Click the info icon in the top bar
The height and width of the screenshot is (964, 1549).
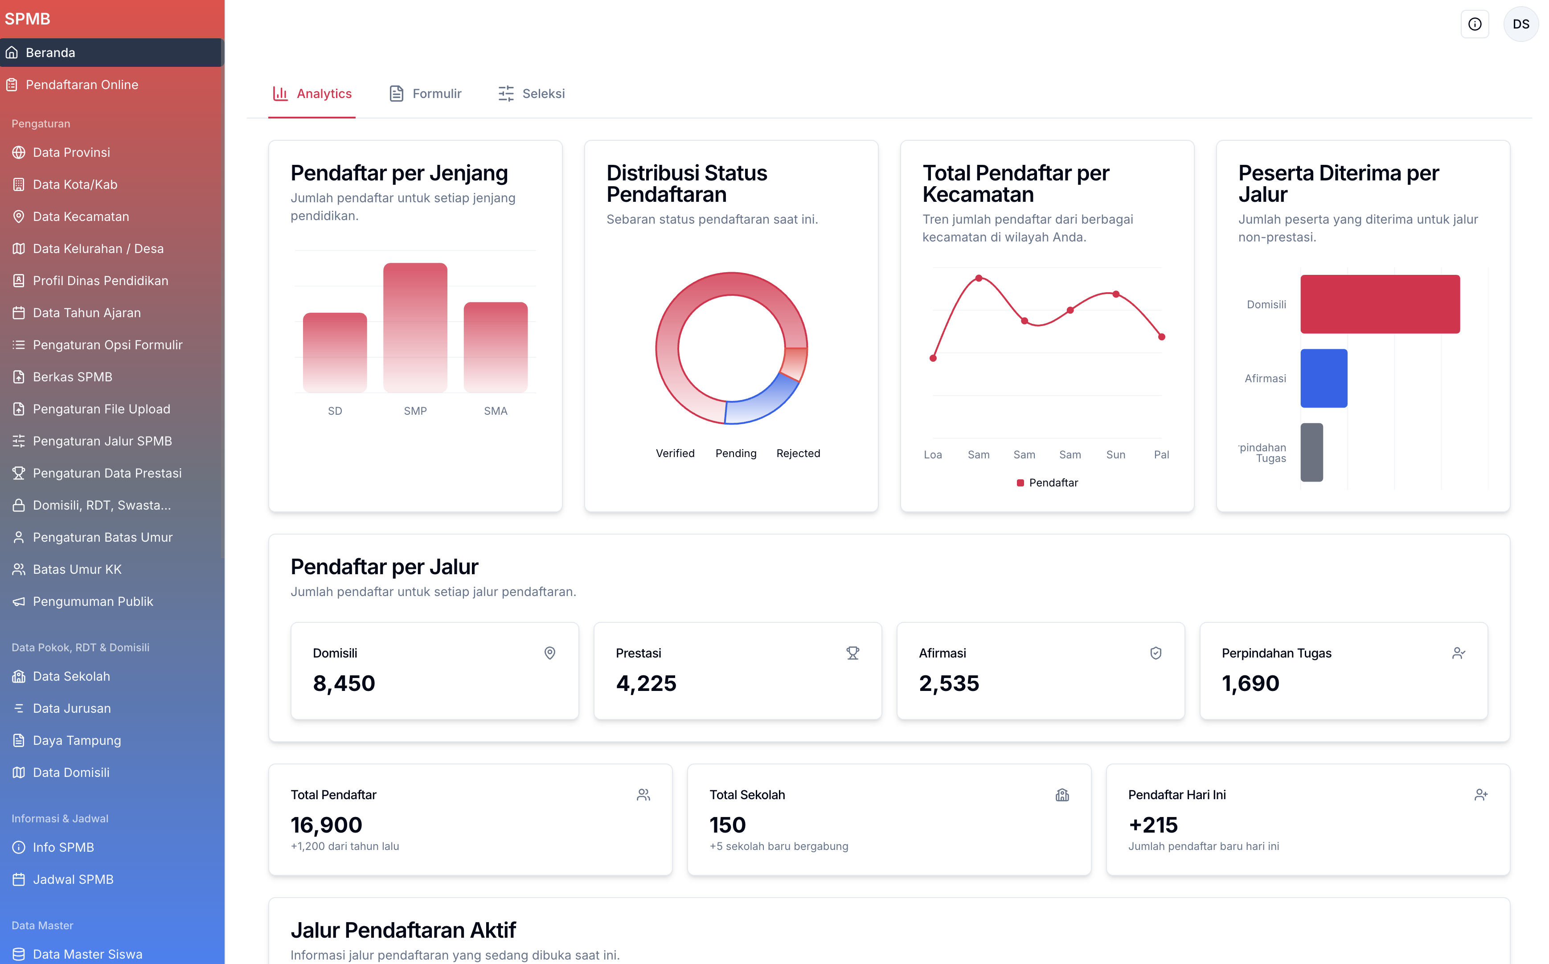coord(1475,24)
